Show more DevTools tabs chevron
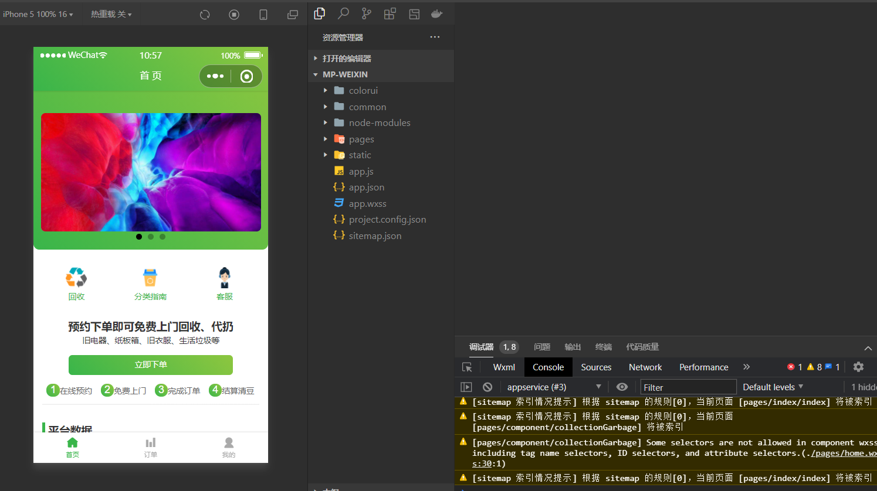Image resolution: width=877 pixels, height=491 pixels. 747,367
